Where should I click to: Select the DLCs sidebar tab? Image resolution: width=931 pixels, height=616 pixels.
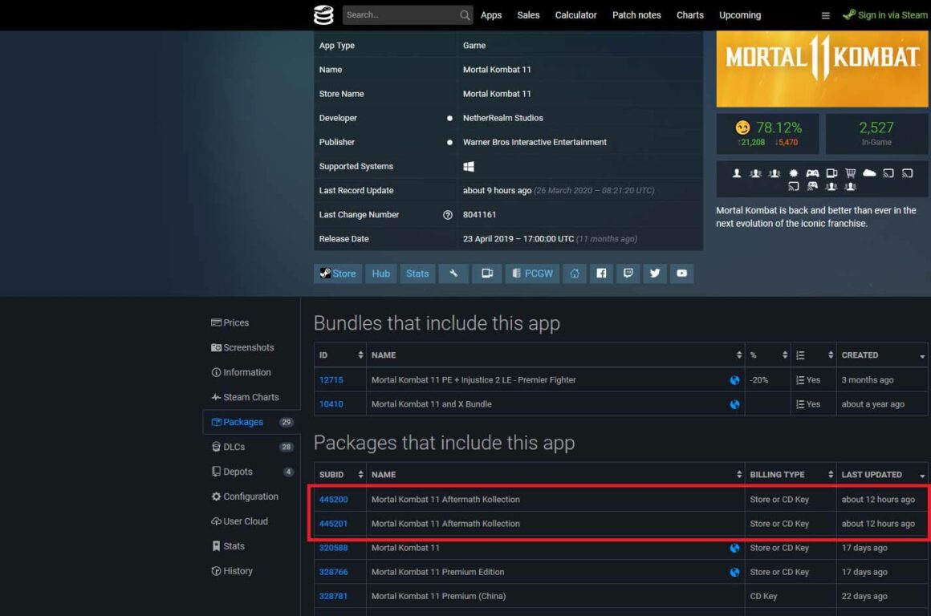point(234,447)
